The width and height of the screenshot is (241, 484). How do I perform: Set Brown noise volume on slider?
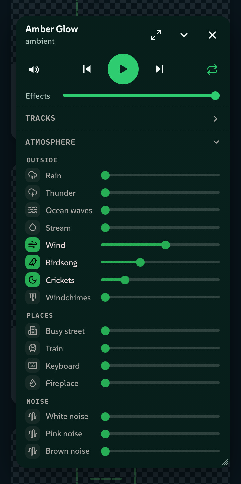160,451
